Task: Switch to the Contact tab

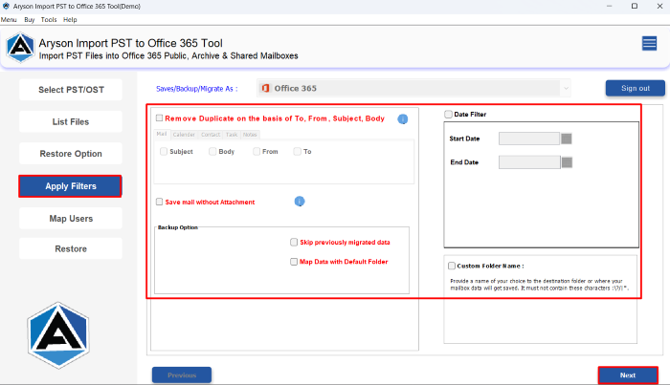Action: click(x=211, y=135)
